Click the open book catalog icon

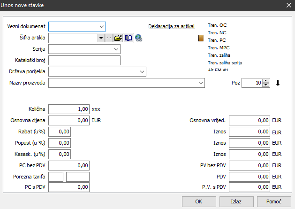click(128, 38)
